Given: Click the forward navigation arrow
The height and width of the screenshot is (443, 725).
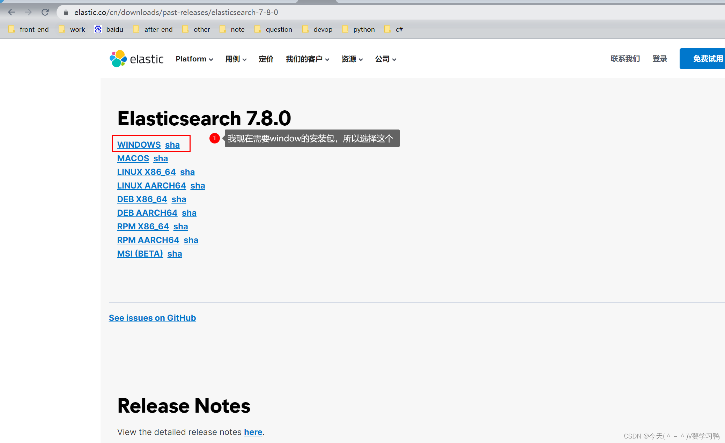Looking at the screenshot, I should pyautogui.click(x=28, y=12).
